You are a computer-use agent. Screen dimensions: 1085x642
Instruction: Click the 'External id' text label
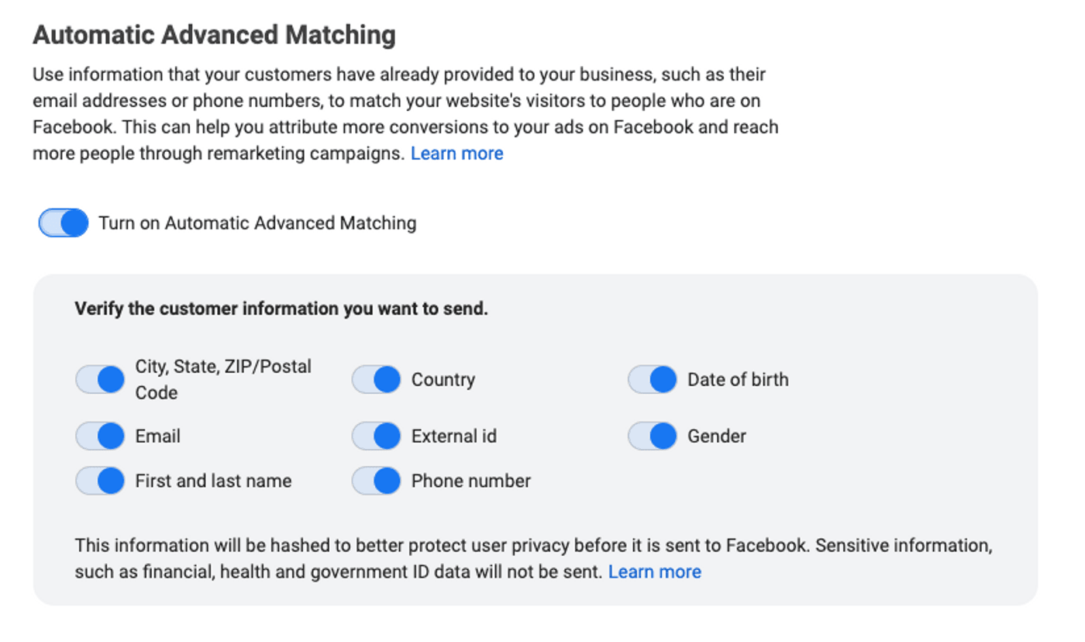click(453, 437)
